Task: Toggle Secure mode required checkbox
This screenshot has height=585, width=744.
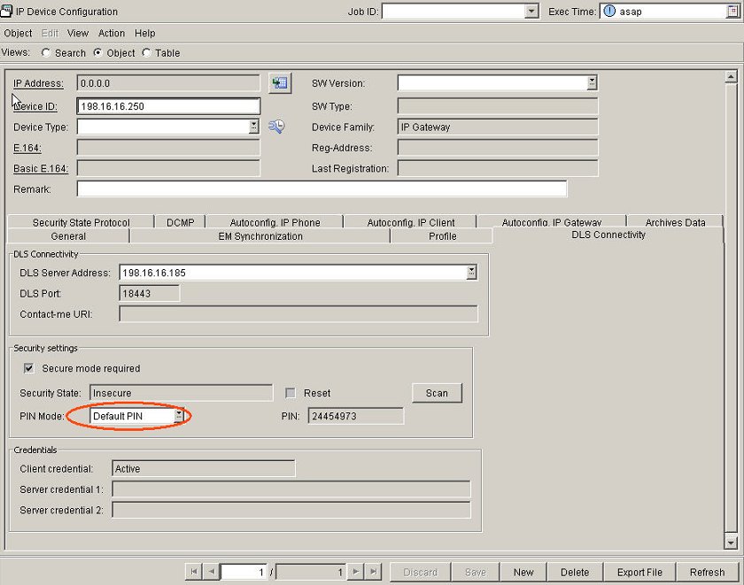Action: [x=29, y=368]
